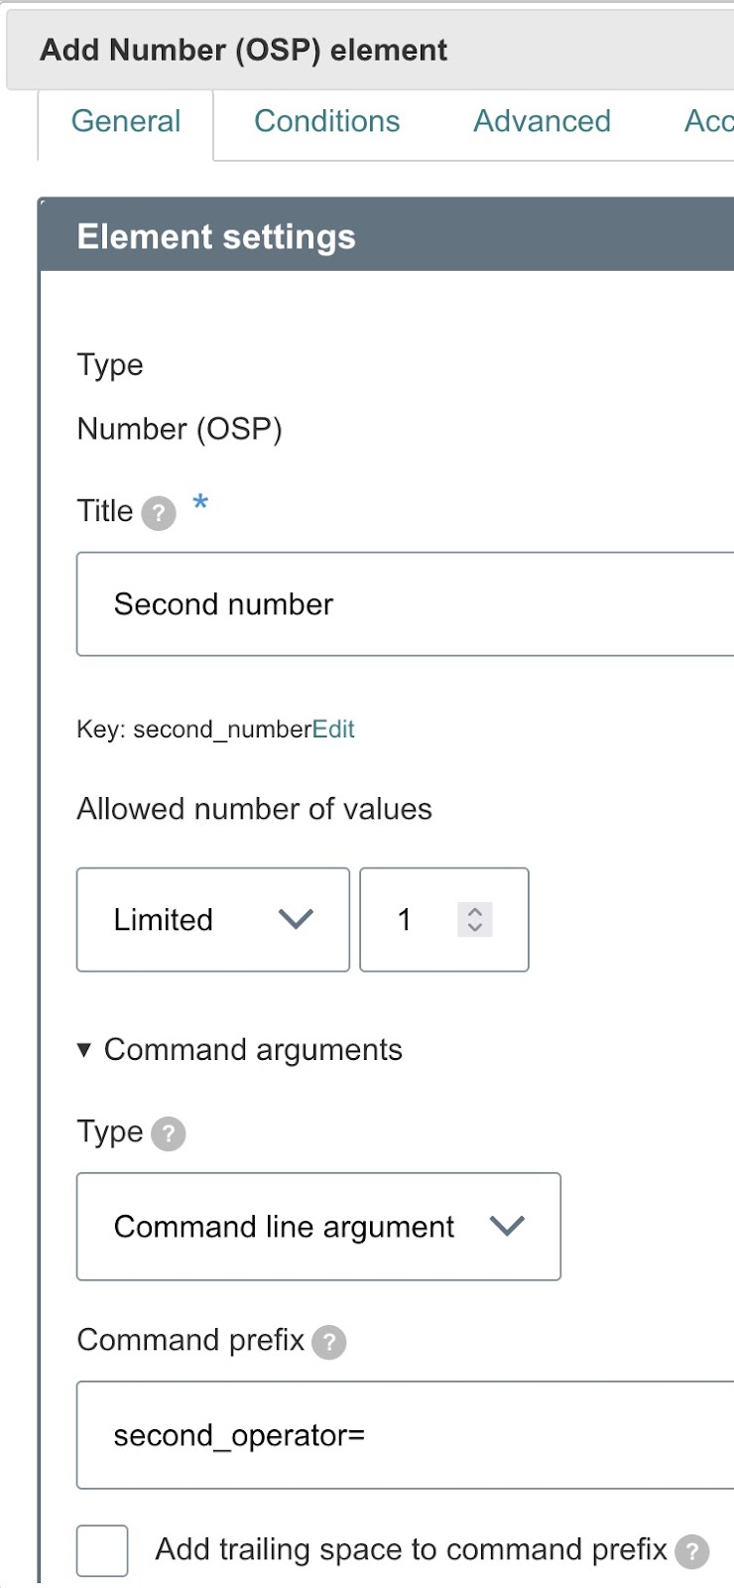The image size is (734, 1588).
Task: Enable Add trailing space to command prefix checkbox
Action: [x=102, y=1550]
